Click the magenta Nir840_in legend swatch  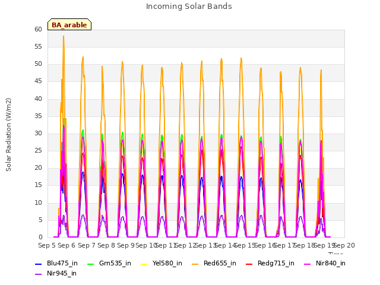coord(308,264)
